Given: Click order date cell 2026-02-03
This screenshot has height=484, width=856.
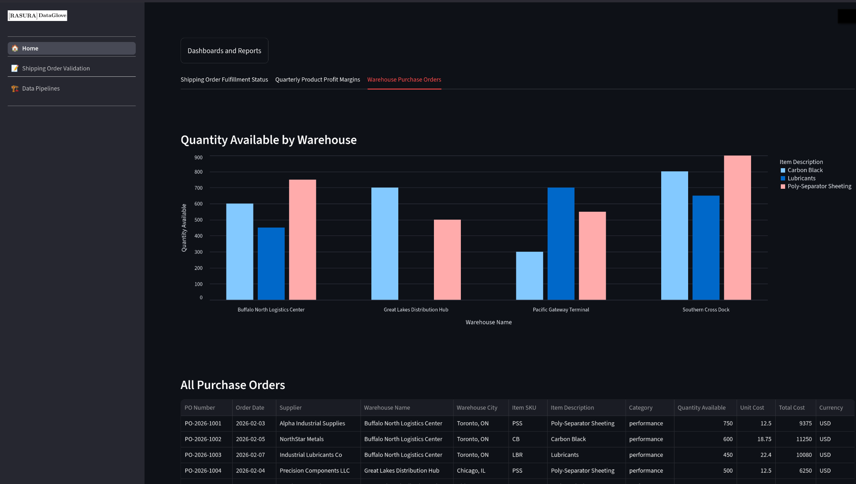Looking at the screenshot, I should coord(254,423).
